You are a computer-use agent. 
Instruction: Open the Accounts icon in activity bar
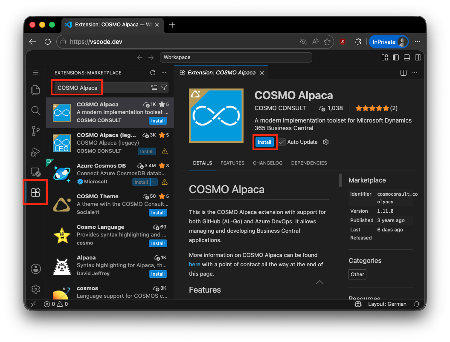pos(36,269)
